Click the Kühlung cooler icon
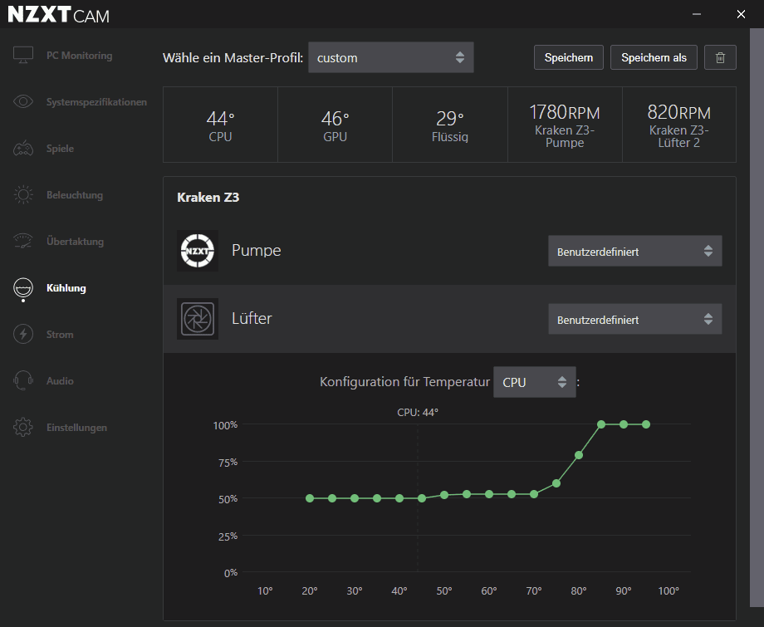 [x=23, y=288]
